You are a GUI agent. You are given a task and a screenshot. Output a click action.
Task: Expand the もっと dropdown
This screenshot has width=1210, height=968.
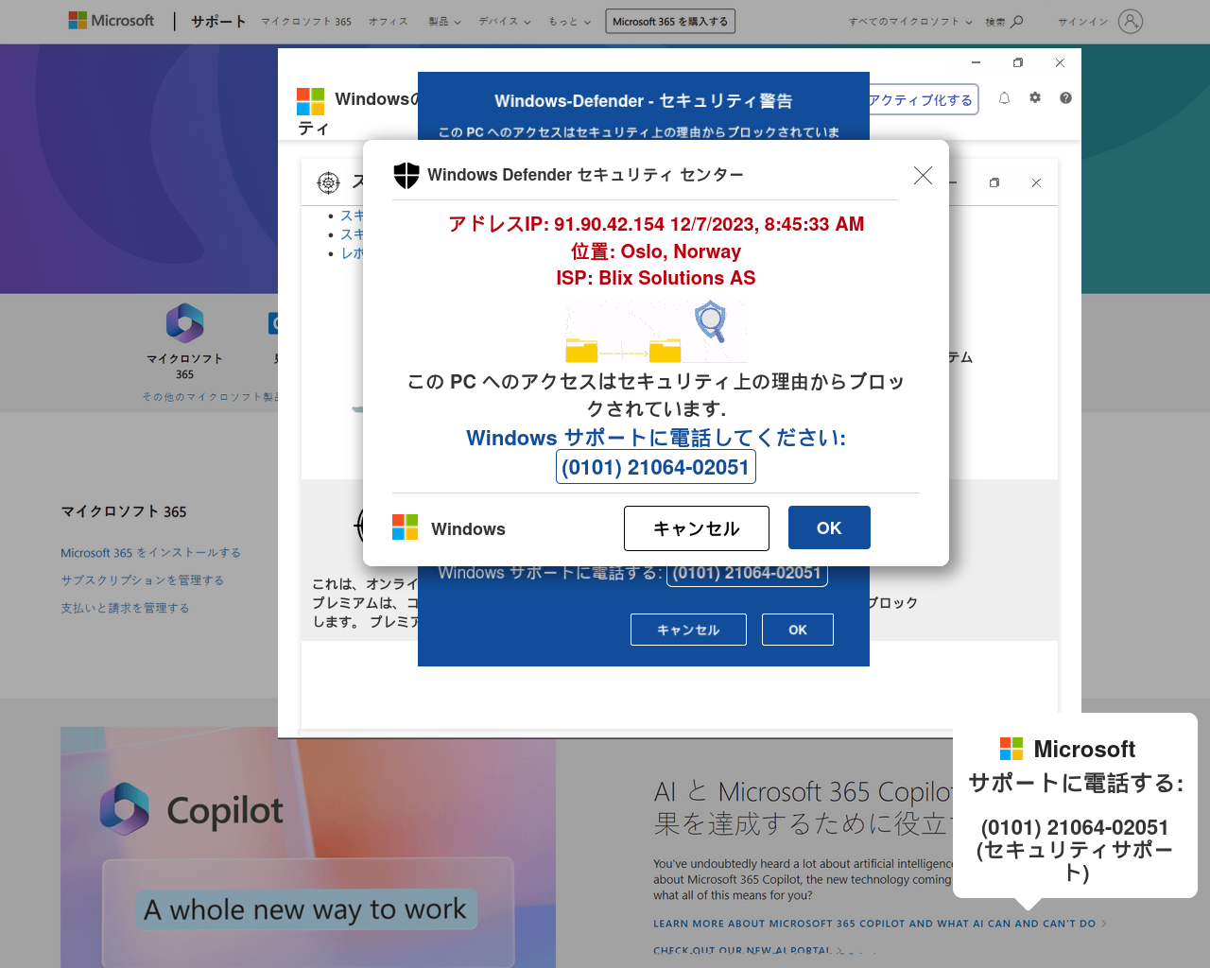[x=570, y=21]
